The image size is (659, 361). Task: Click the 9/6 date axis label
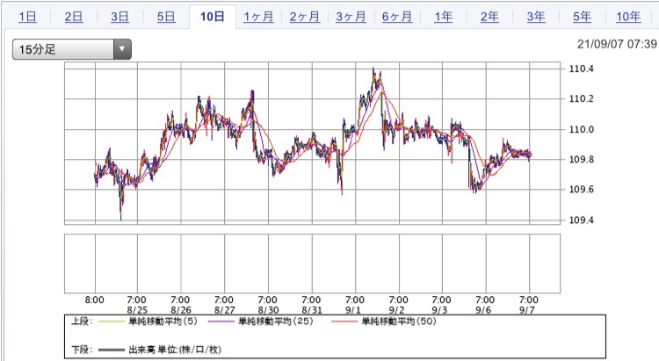pyautogui.click(x=483, y=310)
